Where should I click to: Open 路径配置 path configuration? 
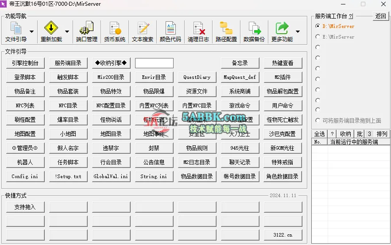coord(226,31)
